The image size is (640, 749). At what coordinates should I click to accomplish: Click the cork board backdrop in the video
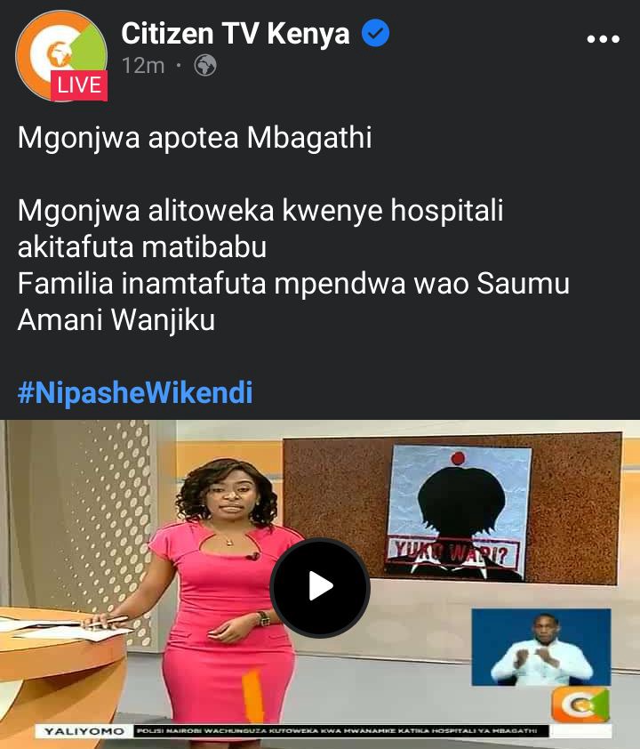pyautogui.click(x=452, y=508)
